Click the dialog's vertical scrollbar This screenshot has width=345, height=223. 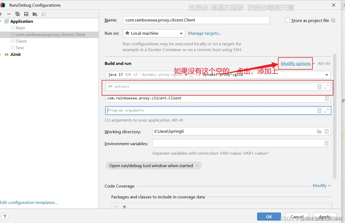pyautogui.click(x=335, y=117)
